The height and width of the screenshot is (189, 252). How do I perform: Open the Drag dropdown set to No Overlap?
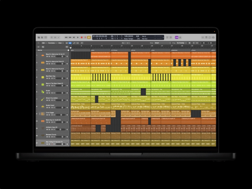click(181, 43)
